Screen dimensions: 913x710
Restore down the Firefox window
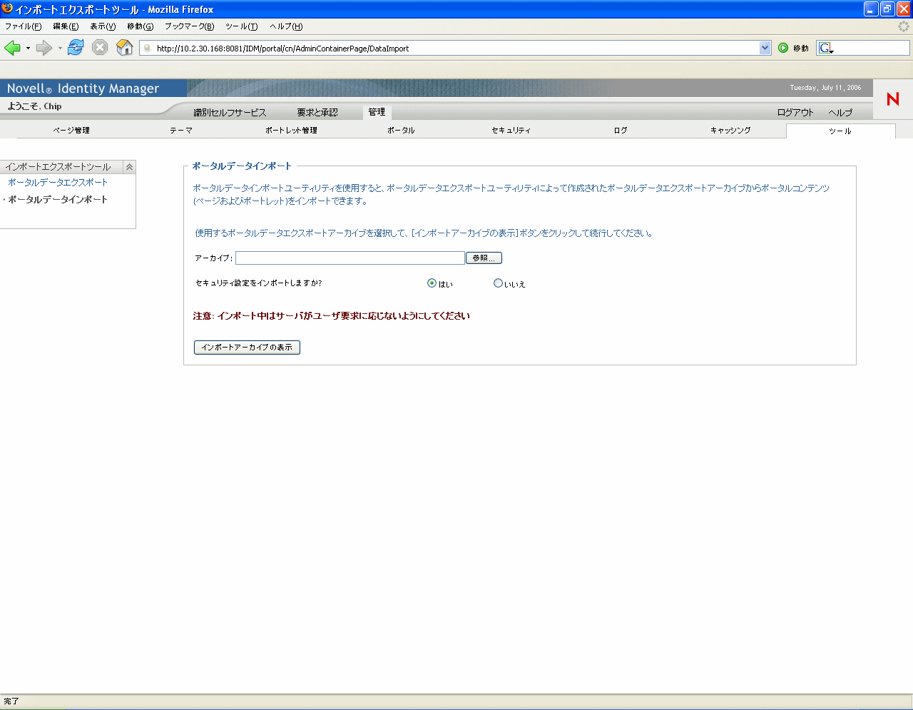[x=887, y=9]
